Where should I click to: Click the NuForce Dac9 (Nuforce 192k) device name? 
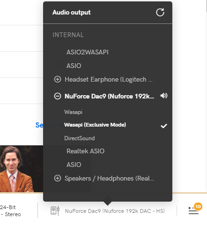point(109,96)
